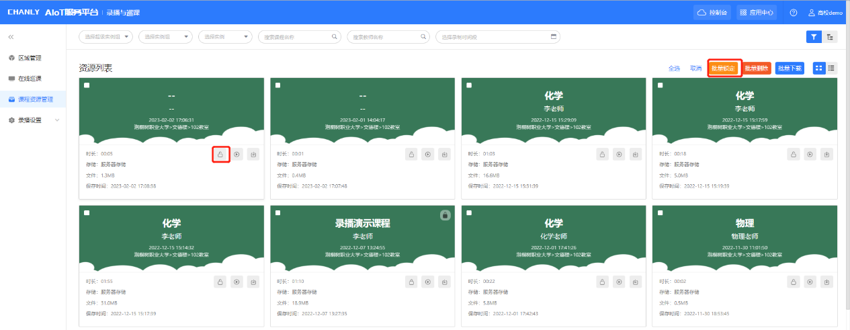
Task: Tick the checkbox on the 录播演示课程 card
Action: 278,212
